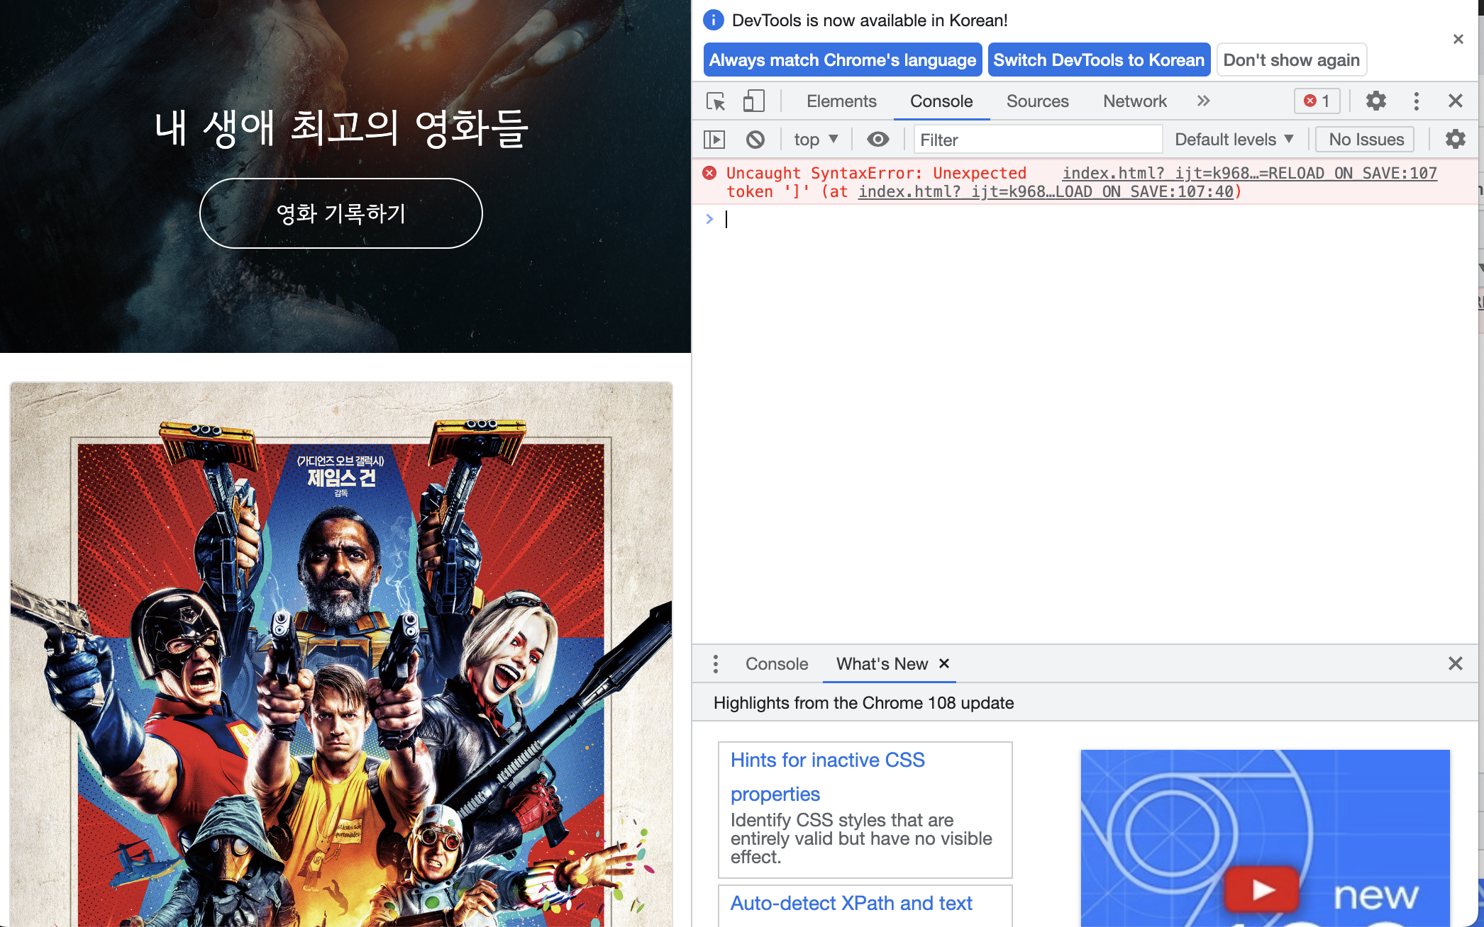The height and width of the screenshot is (927, 1484).
Task: Open the index.html 107:40 error link
Action: (x=1046, y=192)
